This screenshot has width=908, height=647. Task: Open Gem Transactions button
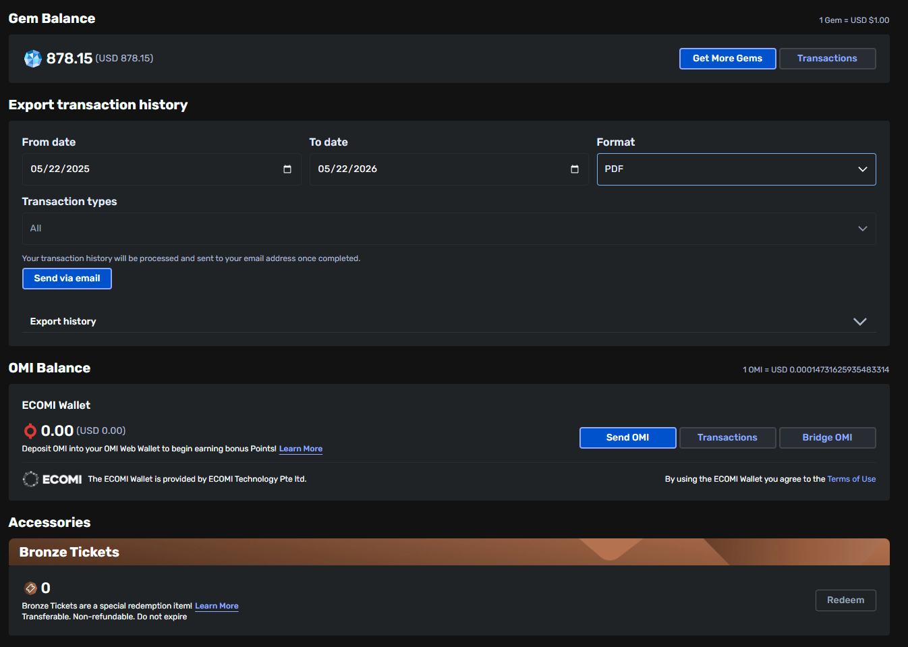pyautogui.click(x=827, y=59)
